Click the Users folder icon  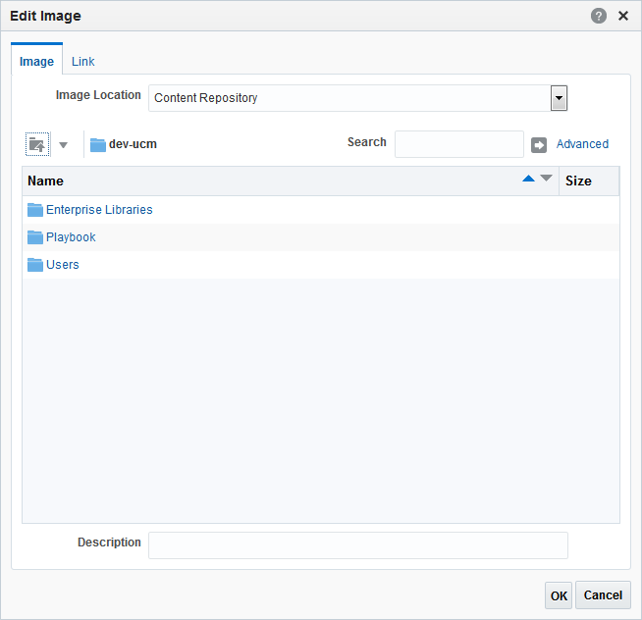35,265
